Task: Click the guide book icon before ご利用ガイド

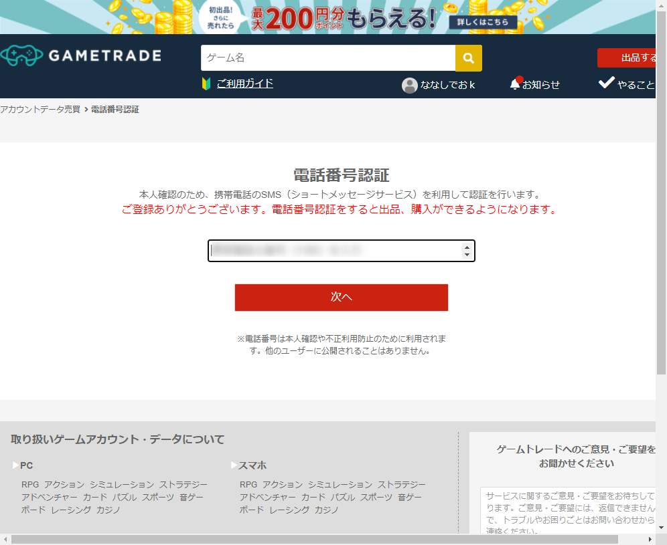Action: pyautogui.click(x=205, y=84)
